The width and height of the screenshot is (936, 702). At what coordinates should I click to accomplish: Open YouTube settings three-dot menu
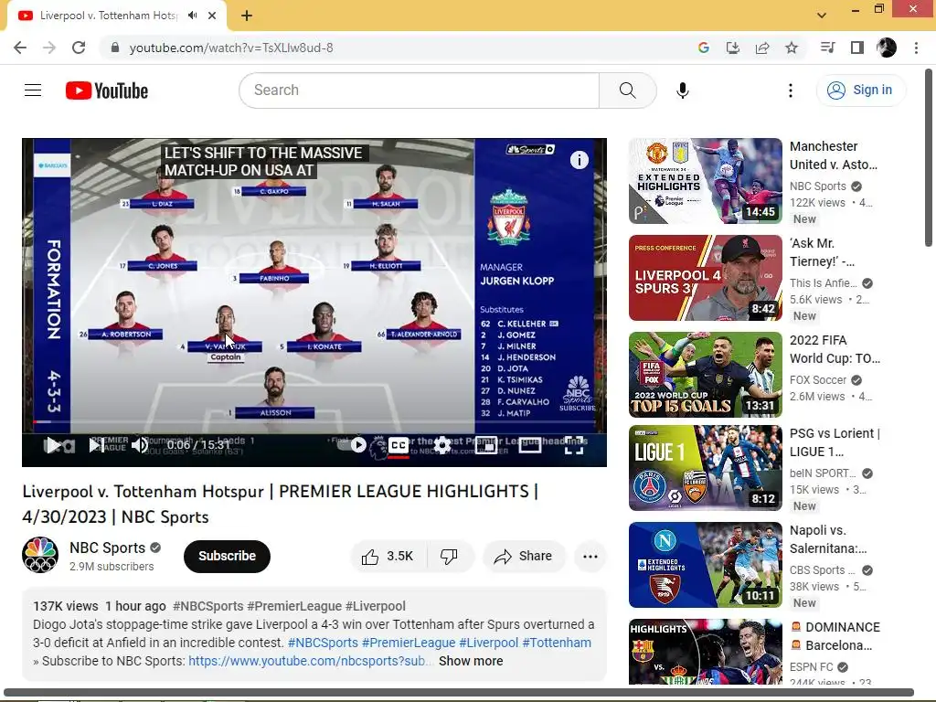(x=791, y=90)
